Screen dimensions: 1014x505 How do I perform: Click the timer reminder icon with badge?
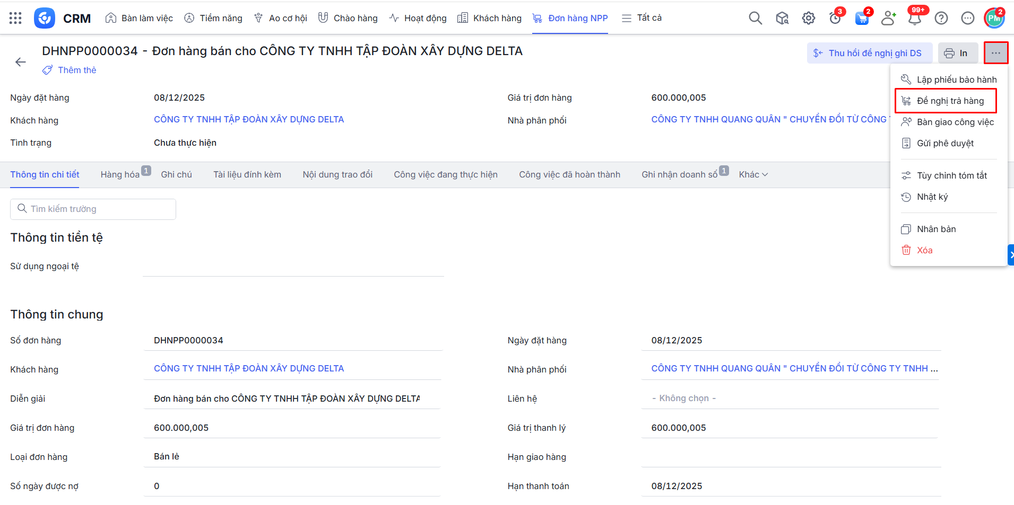835,18
